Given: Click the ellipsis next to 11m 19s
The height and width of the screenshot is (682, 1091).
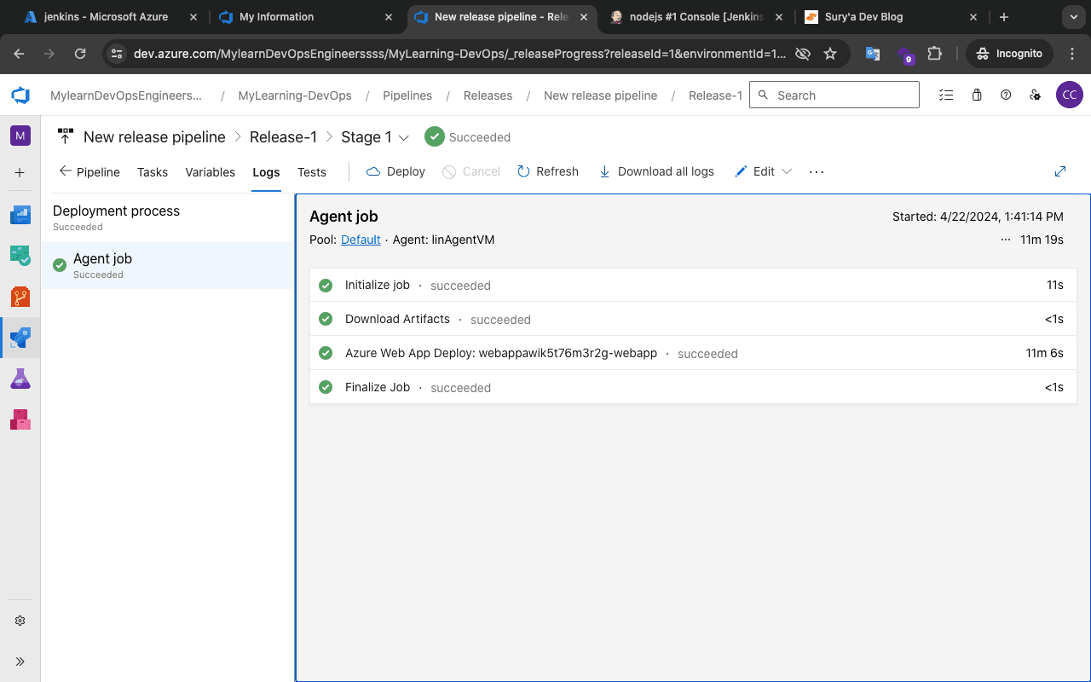Looking at the screenshot, I should click(x=1006, y=240).
